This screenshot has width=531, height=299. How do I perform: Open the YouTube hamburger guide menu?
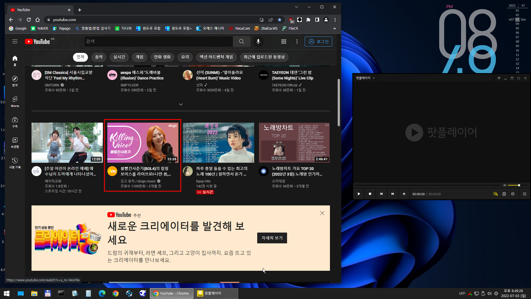pyautogui.click(x=15, y=42)
